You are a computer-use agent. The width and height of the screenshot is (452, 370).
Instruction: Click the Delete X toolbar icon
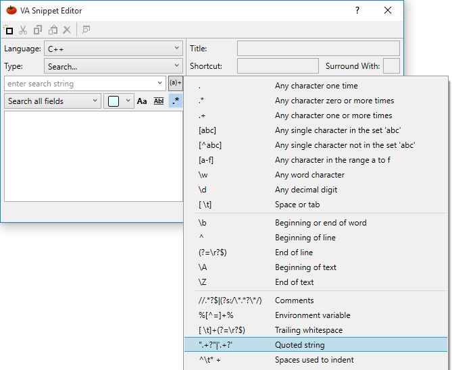[67, 30]
